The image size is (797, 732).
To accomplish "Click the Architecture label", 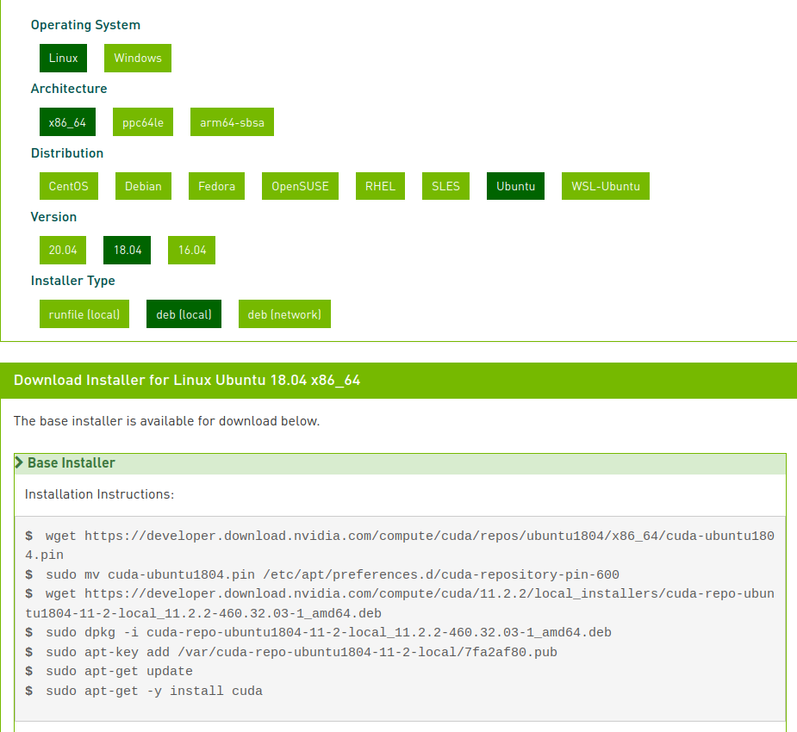I will [x=69, y=89].
